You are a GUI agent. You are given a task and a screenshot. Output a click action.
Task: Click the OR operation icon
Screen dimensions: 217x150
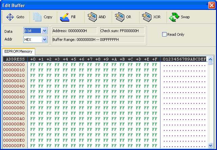tap(119, 17)
